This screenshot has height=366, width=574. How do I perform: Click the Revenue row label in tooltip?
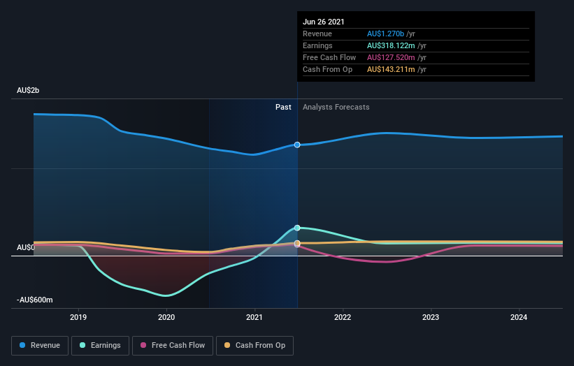coord(317,34)
